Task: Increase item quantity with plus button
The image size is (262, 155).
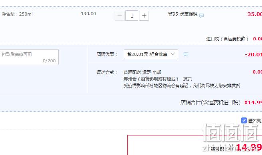Action: point(144,16)
